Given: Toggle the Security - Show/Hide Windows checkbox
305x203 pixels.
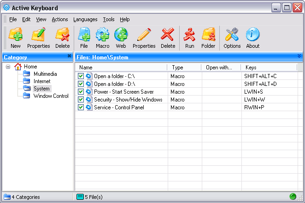Looking at the screenshot, I should (x=81, y=100).
